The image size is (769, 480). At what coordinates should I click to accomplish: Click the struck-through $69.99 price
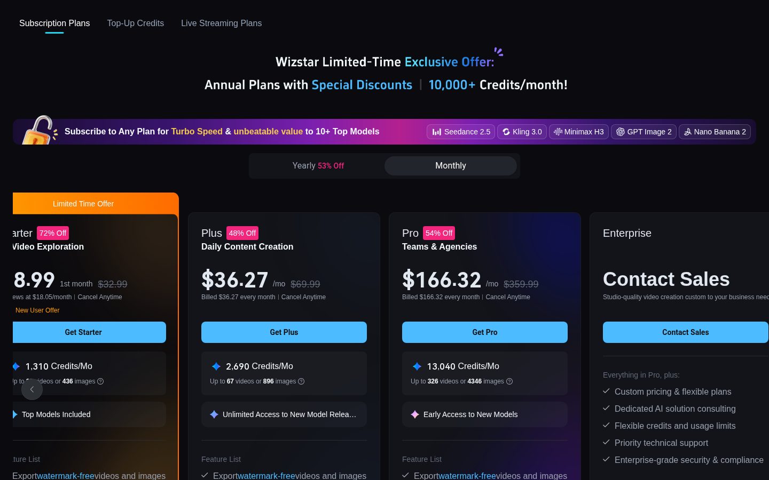305,284
